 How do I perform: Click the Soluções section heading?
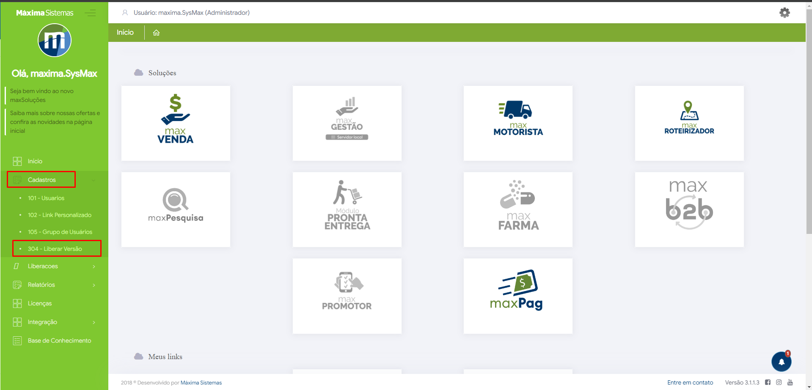point(162,73)
